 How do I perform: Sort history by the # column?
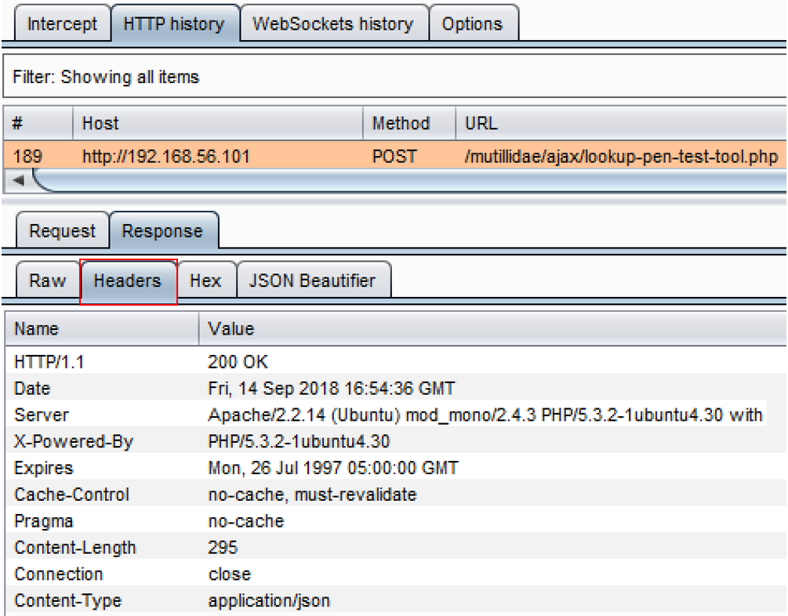38,123
